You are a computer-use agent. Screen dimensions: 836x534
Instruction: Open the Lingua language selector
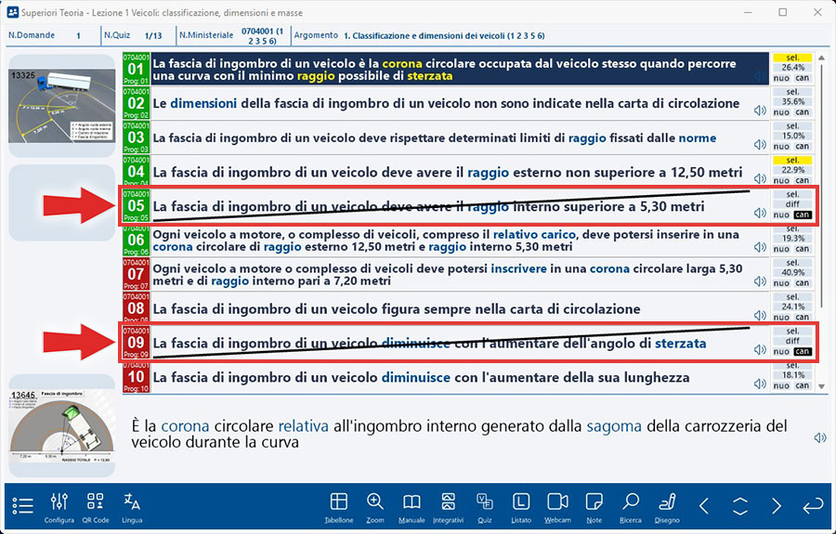point(132,506)
